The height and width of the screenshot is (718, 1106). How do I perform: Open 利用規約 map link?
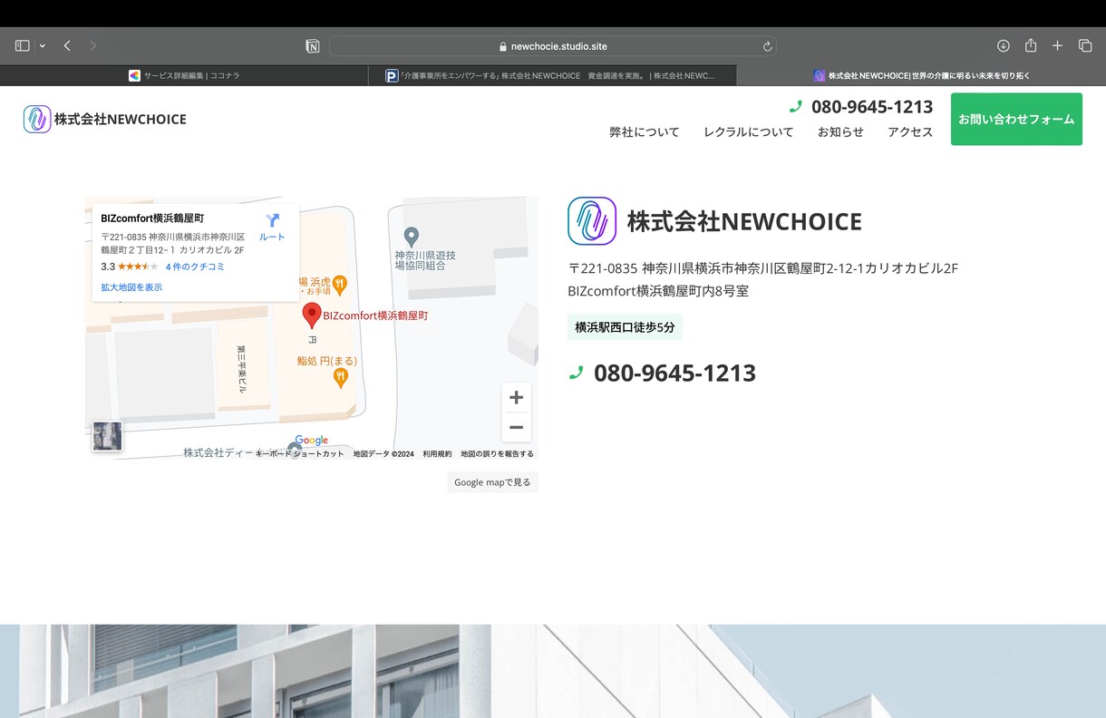437,454
